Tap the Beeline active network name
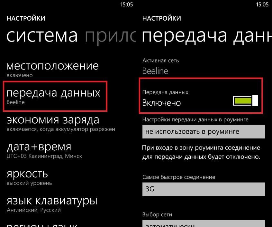Image resolution: width=272 pixels, height=227 pixels. point(155,71)
